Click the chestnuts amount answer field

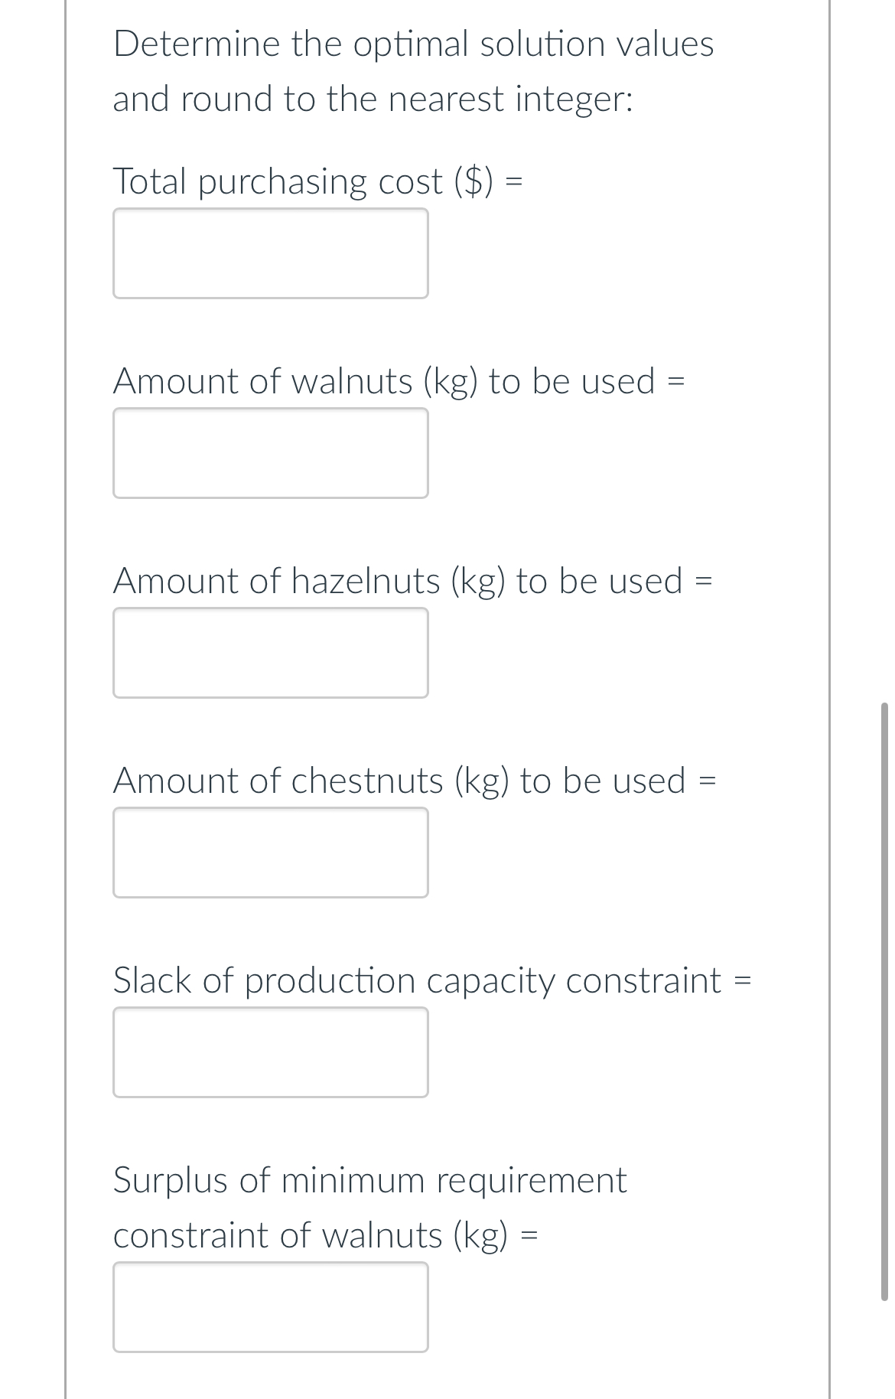click(271, 853)
